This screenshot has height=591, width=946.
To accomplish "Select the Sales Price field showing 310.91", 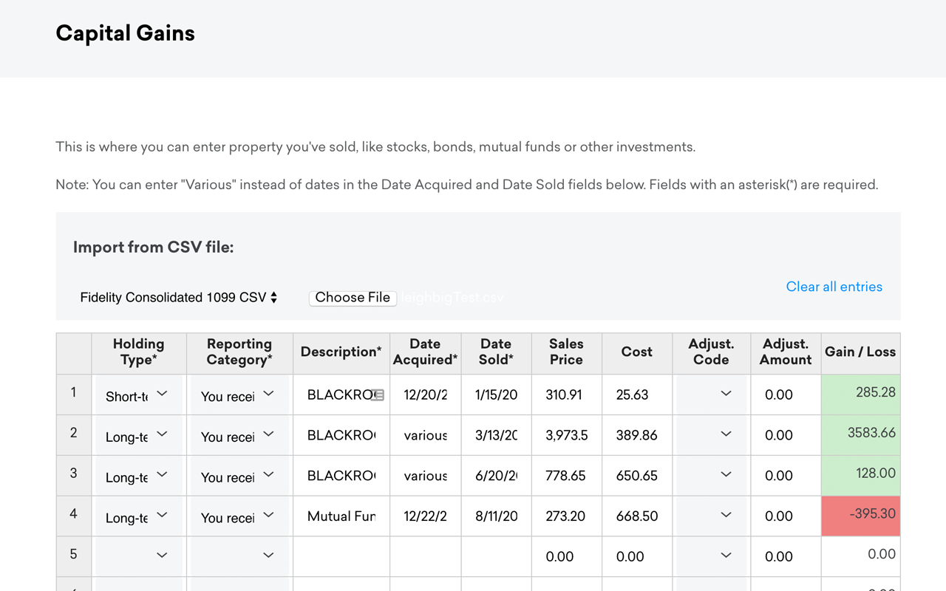I will [566, 395].
